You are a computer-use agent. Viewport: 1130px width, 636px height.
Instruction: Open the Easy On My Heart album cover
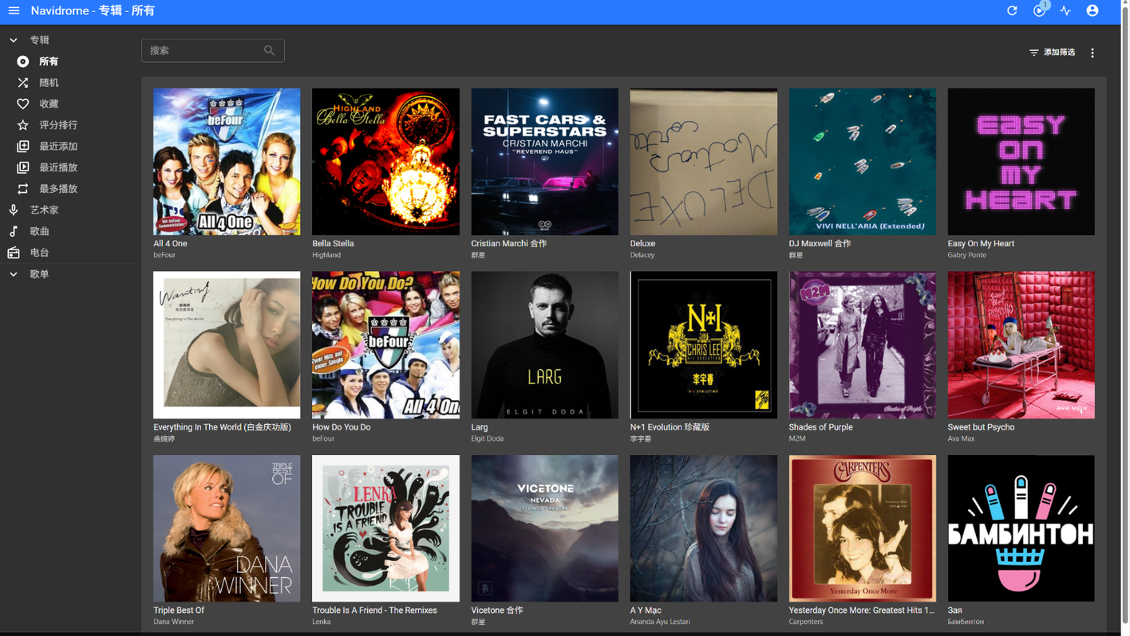(x=1021, y=162)
